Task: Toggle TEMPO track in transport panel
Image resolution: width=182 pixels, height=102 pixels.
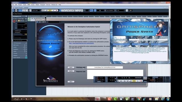Action: [145, 79]
